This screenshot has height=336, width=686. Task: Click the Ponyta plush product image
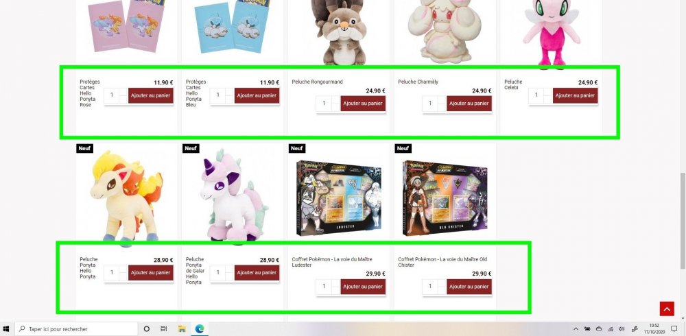(126, 196)
